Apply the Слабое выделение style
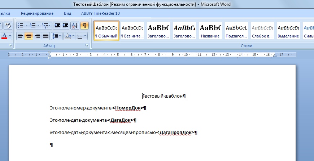Viewport: 314px width, 161px height. pyautogui.click(x=262, y=31)
